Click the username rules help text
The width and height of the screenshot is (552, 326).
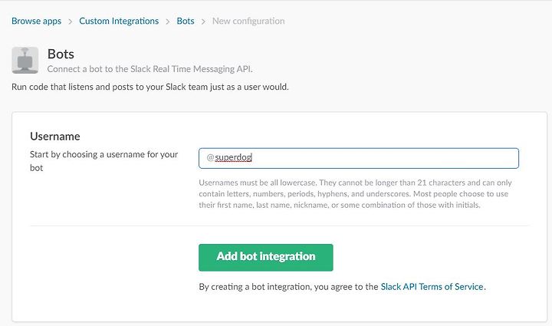point(355,193)
